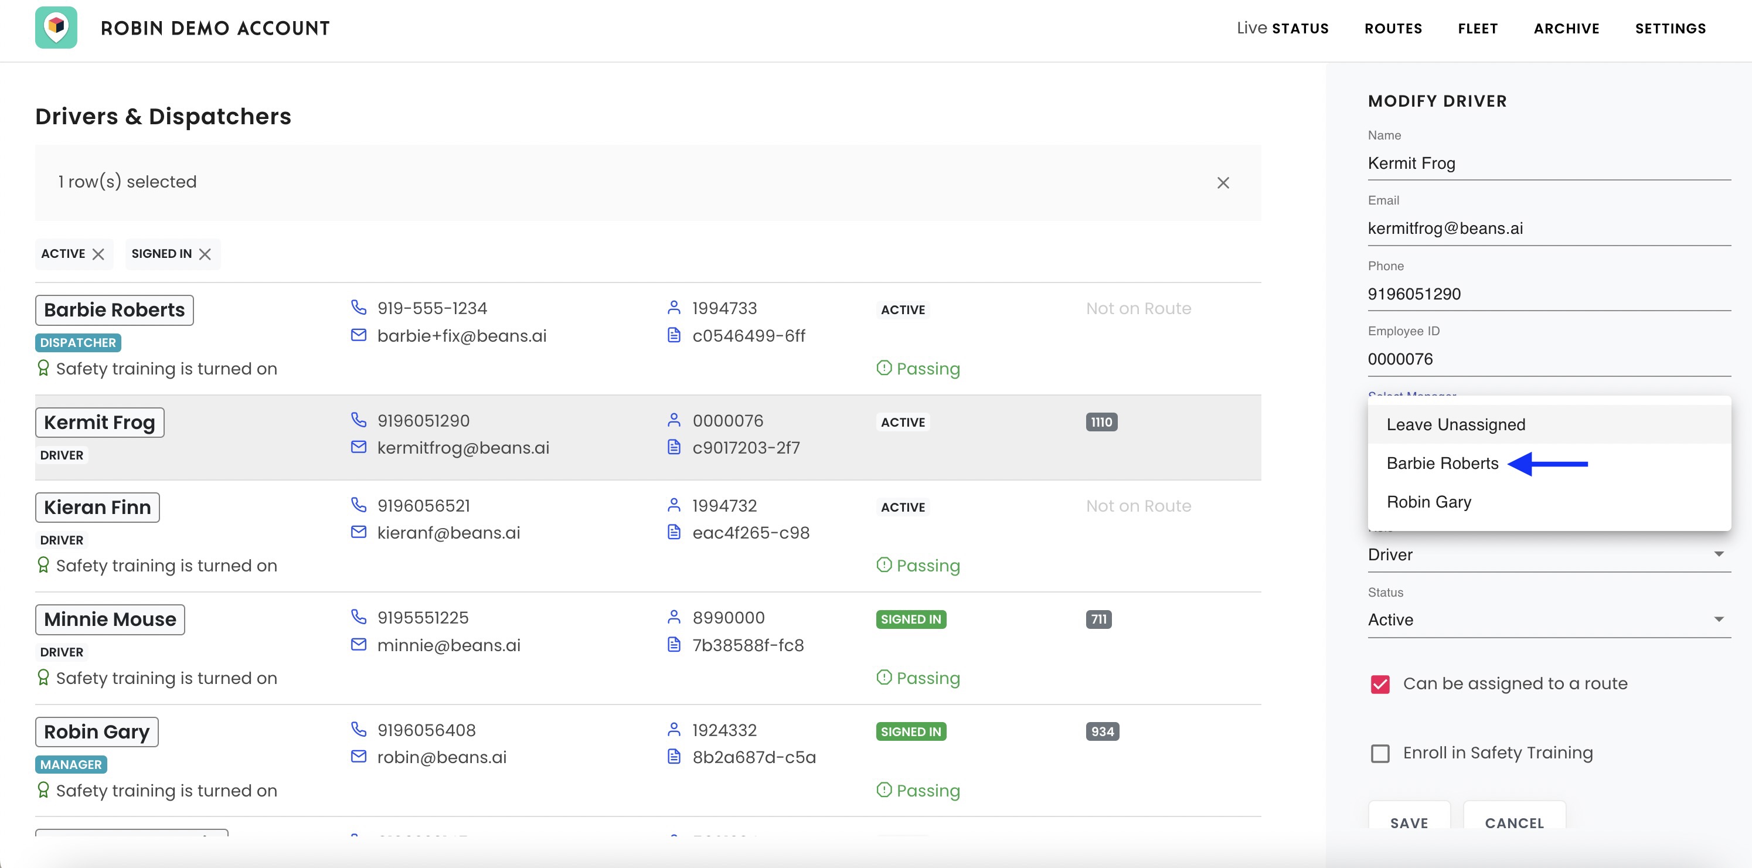
Task: Choose Leave Unassigned from manager list
Action: coord(1455,424)
